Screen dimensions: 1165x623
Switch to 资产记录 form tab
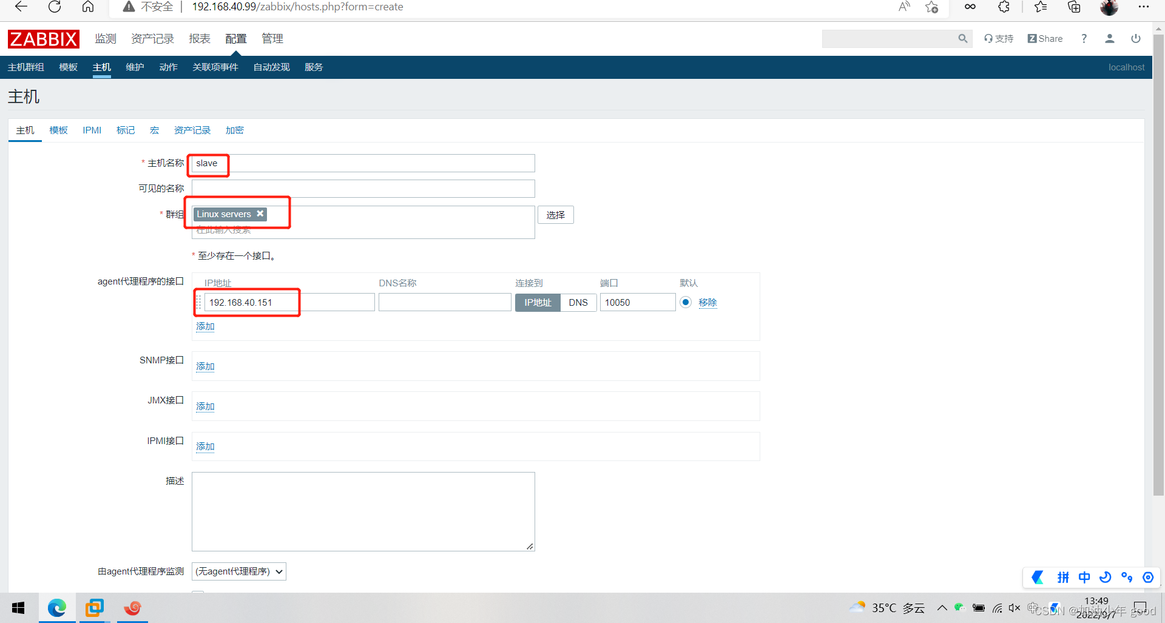click(x=192, y=130)
